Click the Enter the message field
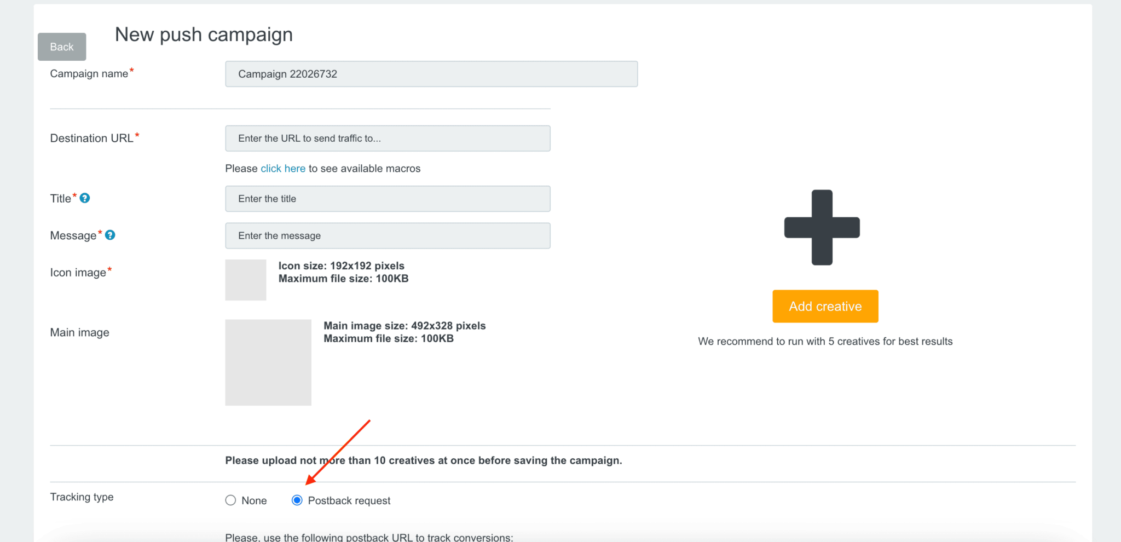Viewport: 1121px width, 542px height. [x=387, y=235]
